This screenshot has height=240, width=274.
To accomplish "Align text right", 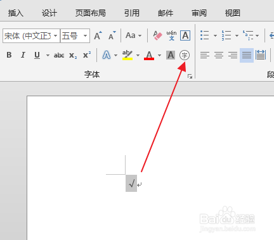I will 233,55.
